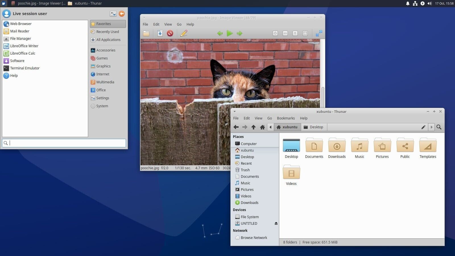Toggle fullscreen mode in Image Viewer

(319, 33)
